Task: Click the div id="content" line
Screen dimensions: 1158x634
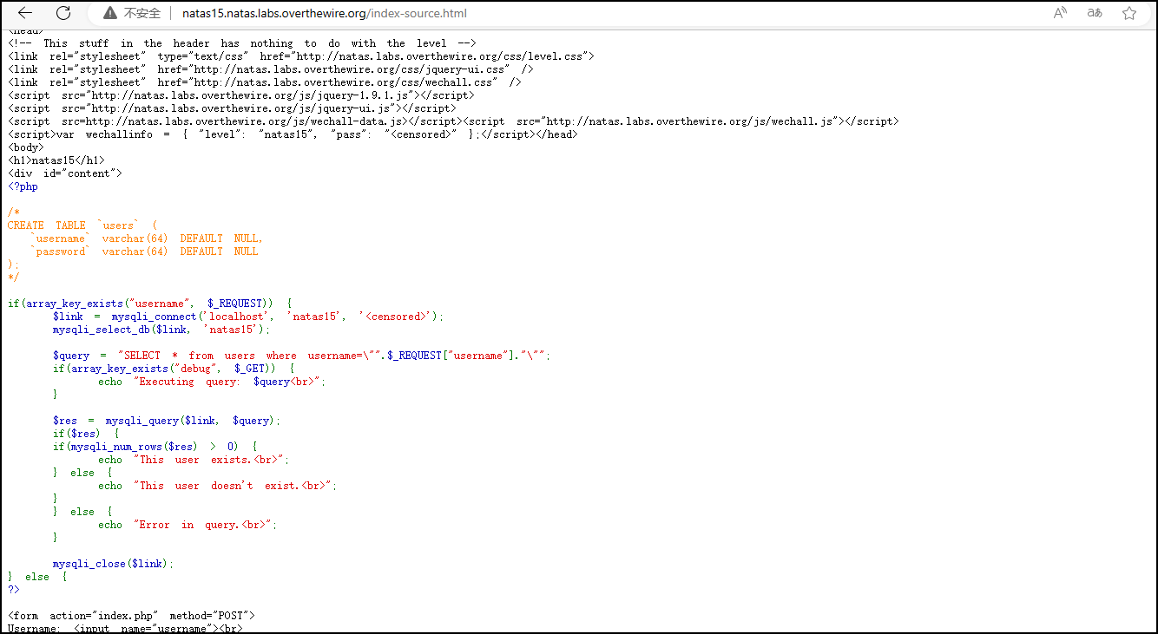Action: coord(65,173)
